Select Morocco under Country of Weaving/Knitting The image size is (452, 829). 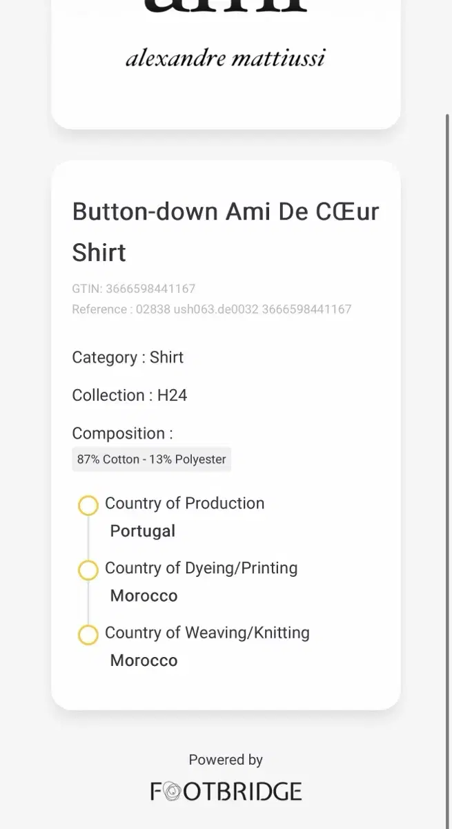[144, 660]
